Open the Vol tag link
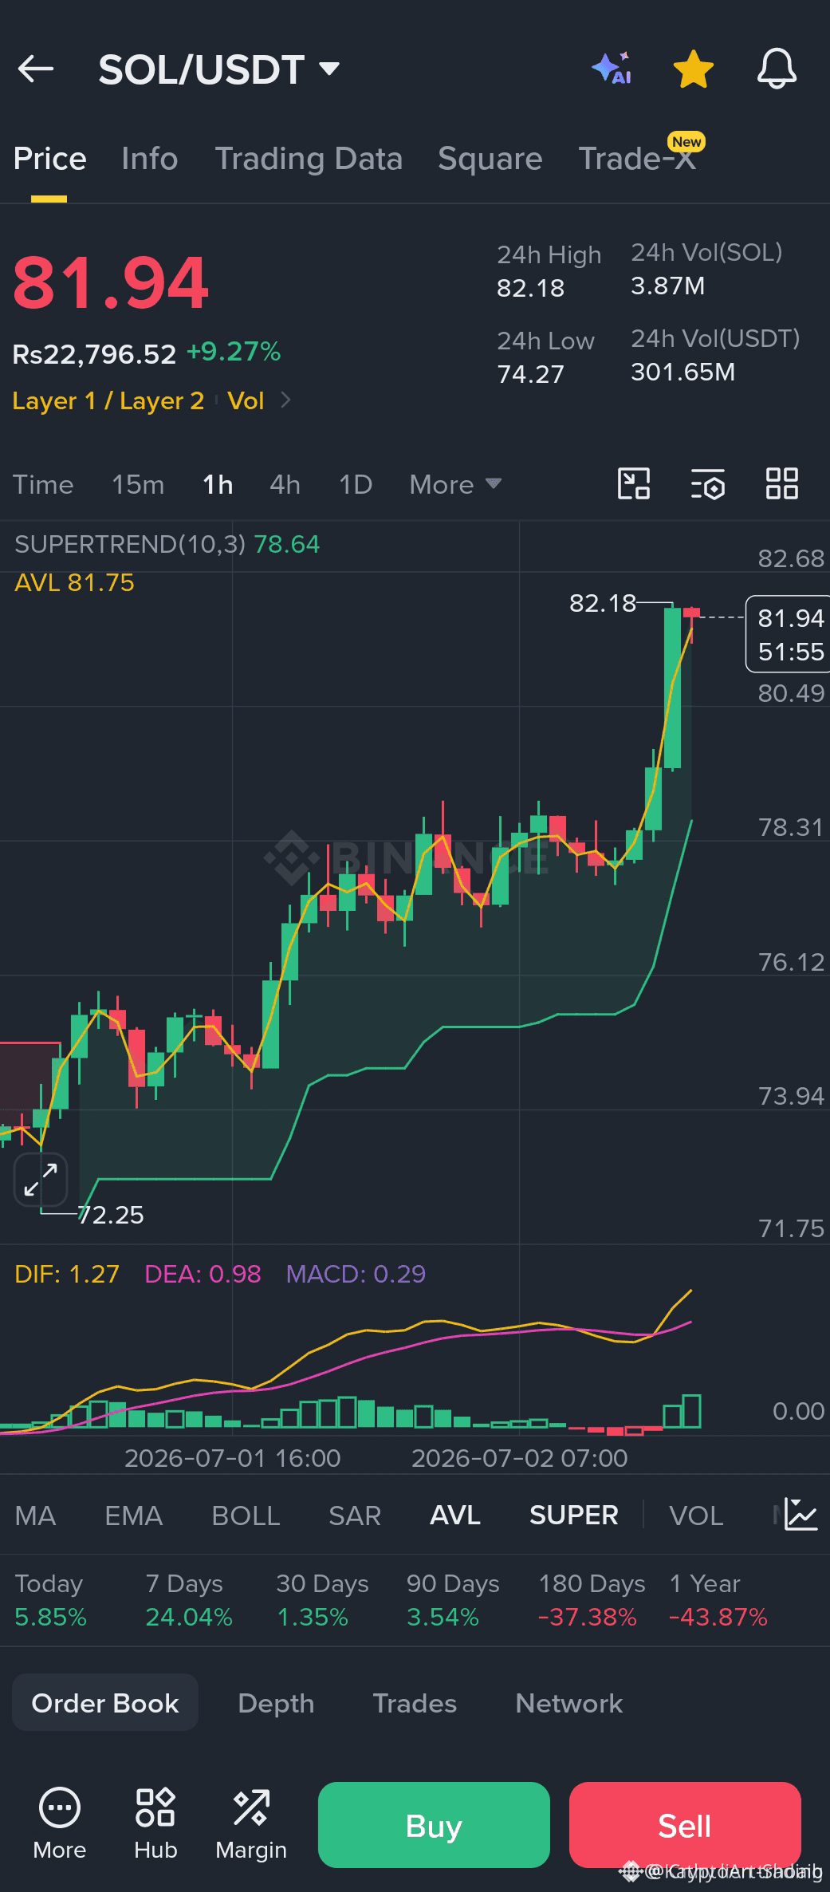 pyautogui.click(x=246, y=400)
